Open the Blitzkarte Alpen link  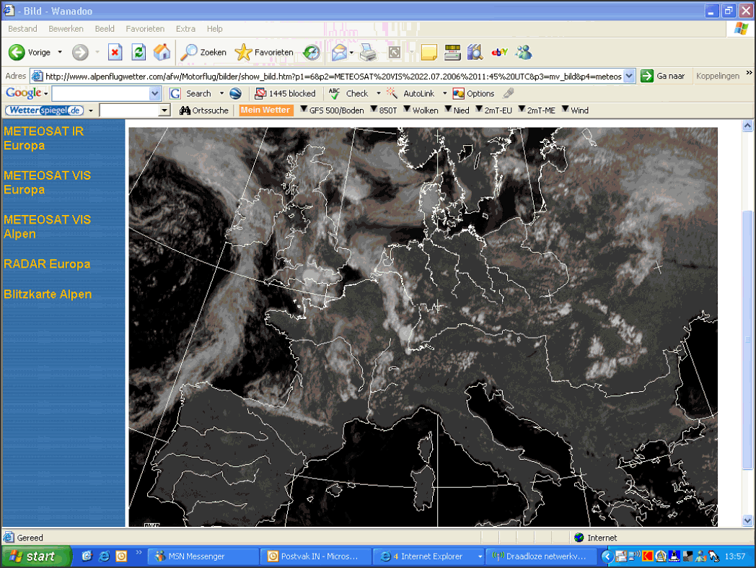48,294
